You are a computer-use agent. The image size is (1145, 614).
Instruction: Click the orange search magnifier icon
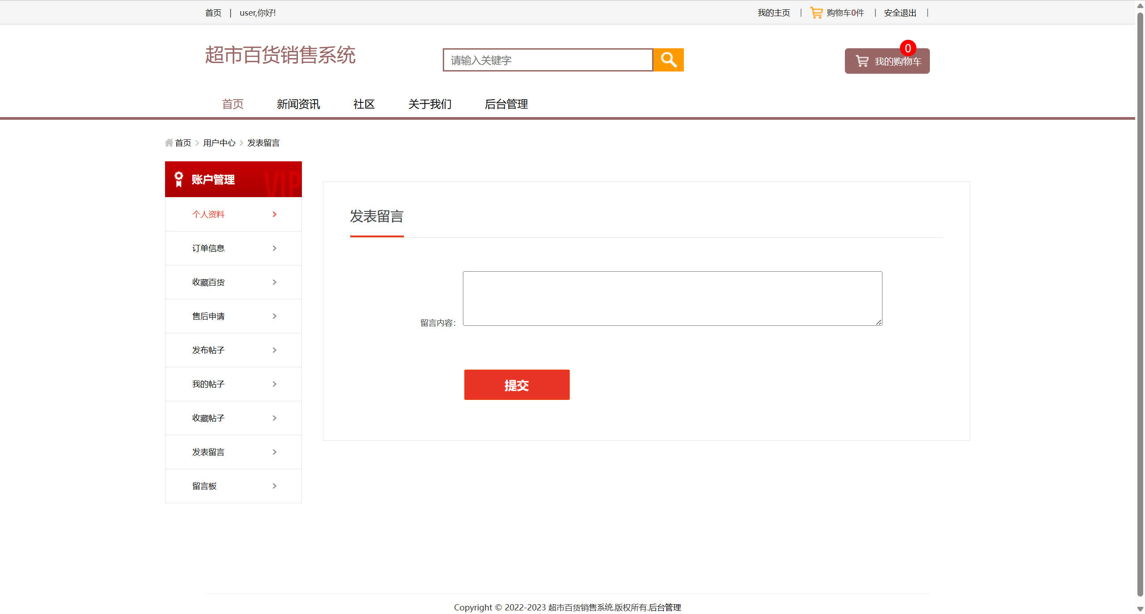click(668, 59)
